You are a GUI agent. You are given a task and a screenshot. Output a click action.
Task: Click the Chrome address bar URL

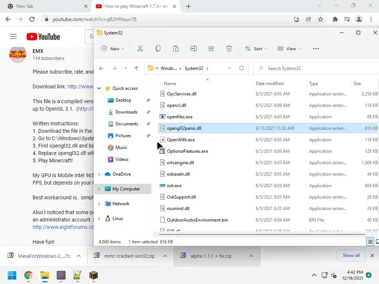94,19
